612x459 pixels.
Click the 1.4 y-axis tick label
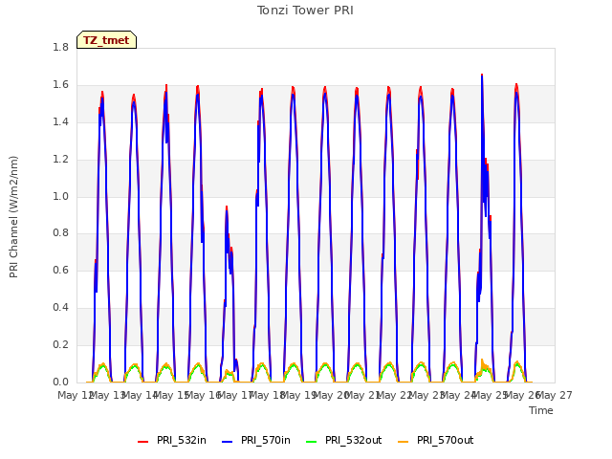(x=61, y=122)
